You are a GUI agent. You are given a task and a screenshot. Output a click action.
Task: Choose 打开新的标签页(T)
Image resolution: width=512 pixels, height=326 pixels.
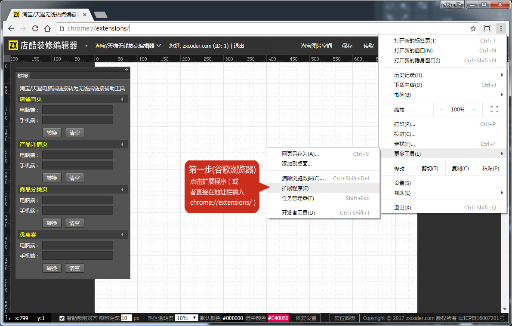point(443,41)
